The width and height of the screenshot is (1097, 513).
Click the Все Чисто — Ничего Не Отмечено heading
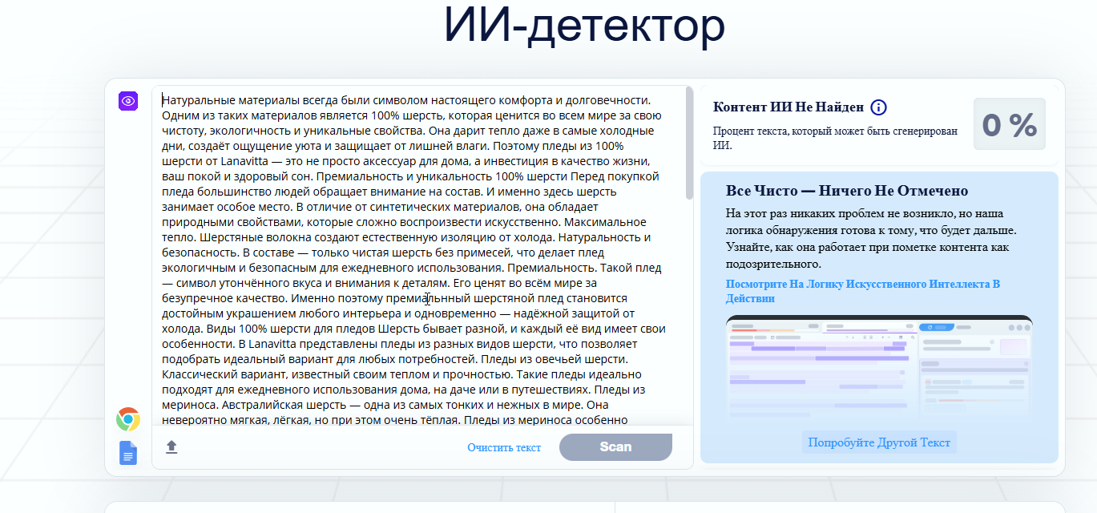(x=847, y=191)
